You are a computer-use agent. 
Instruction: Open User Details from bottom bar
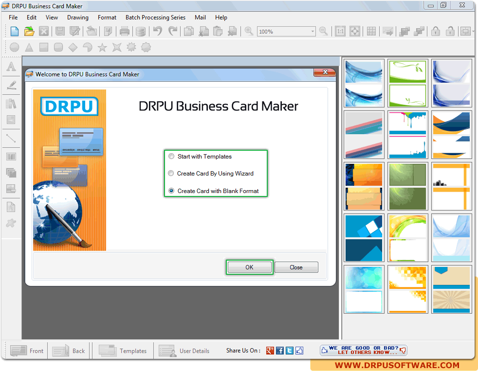pyautogui.click(x=184, y=351)
